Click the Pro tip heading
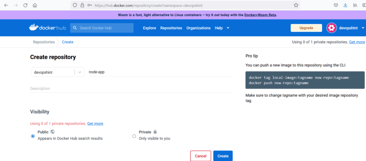The image size is (366, 161). click(x=252, y=56)
